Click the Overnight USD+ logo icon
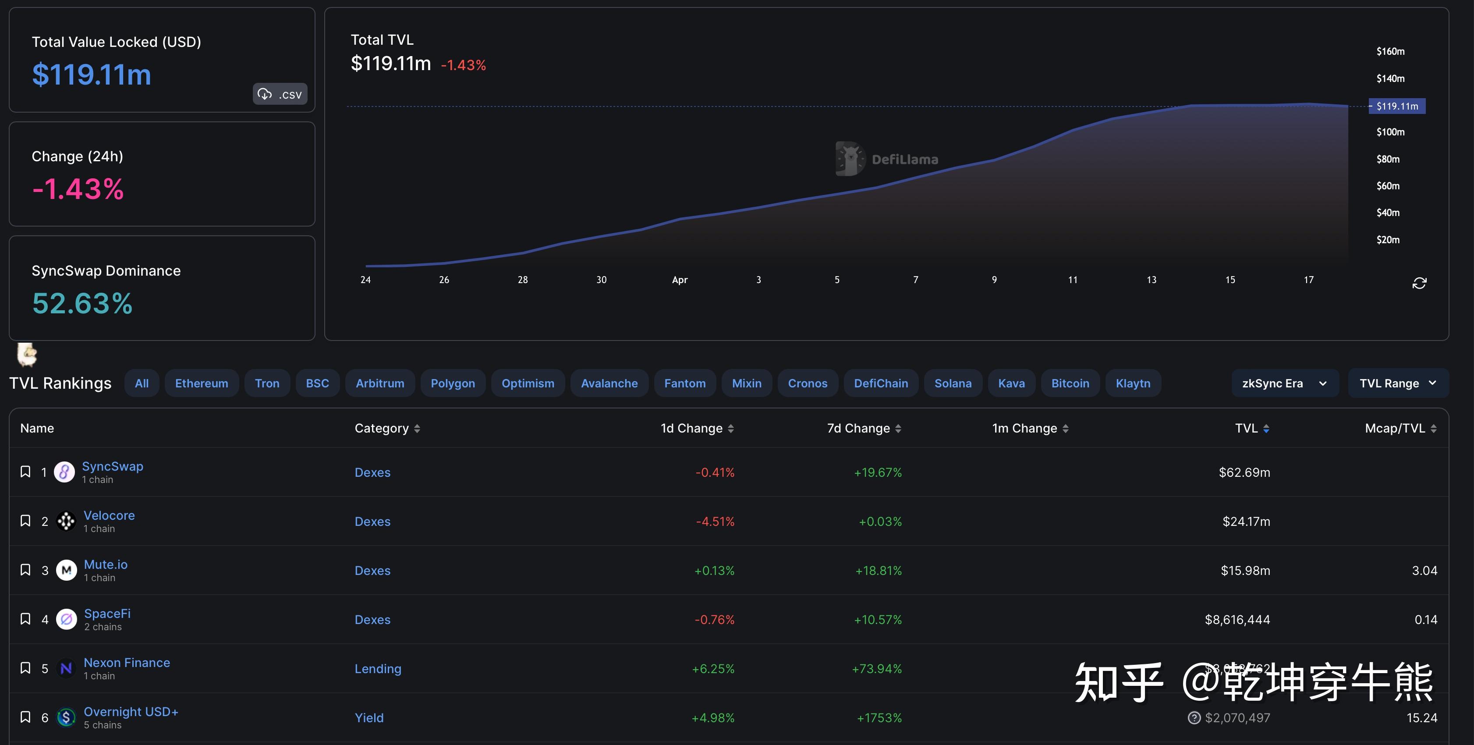This screenshot has height=745, width=1474. pos(66,717)
